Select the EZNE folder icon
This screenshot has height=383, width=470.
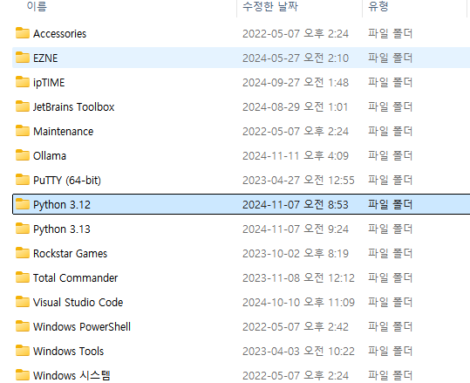(x=23, y=58)
